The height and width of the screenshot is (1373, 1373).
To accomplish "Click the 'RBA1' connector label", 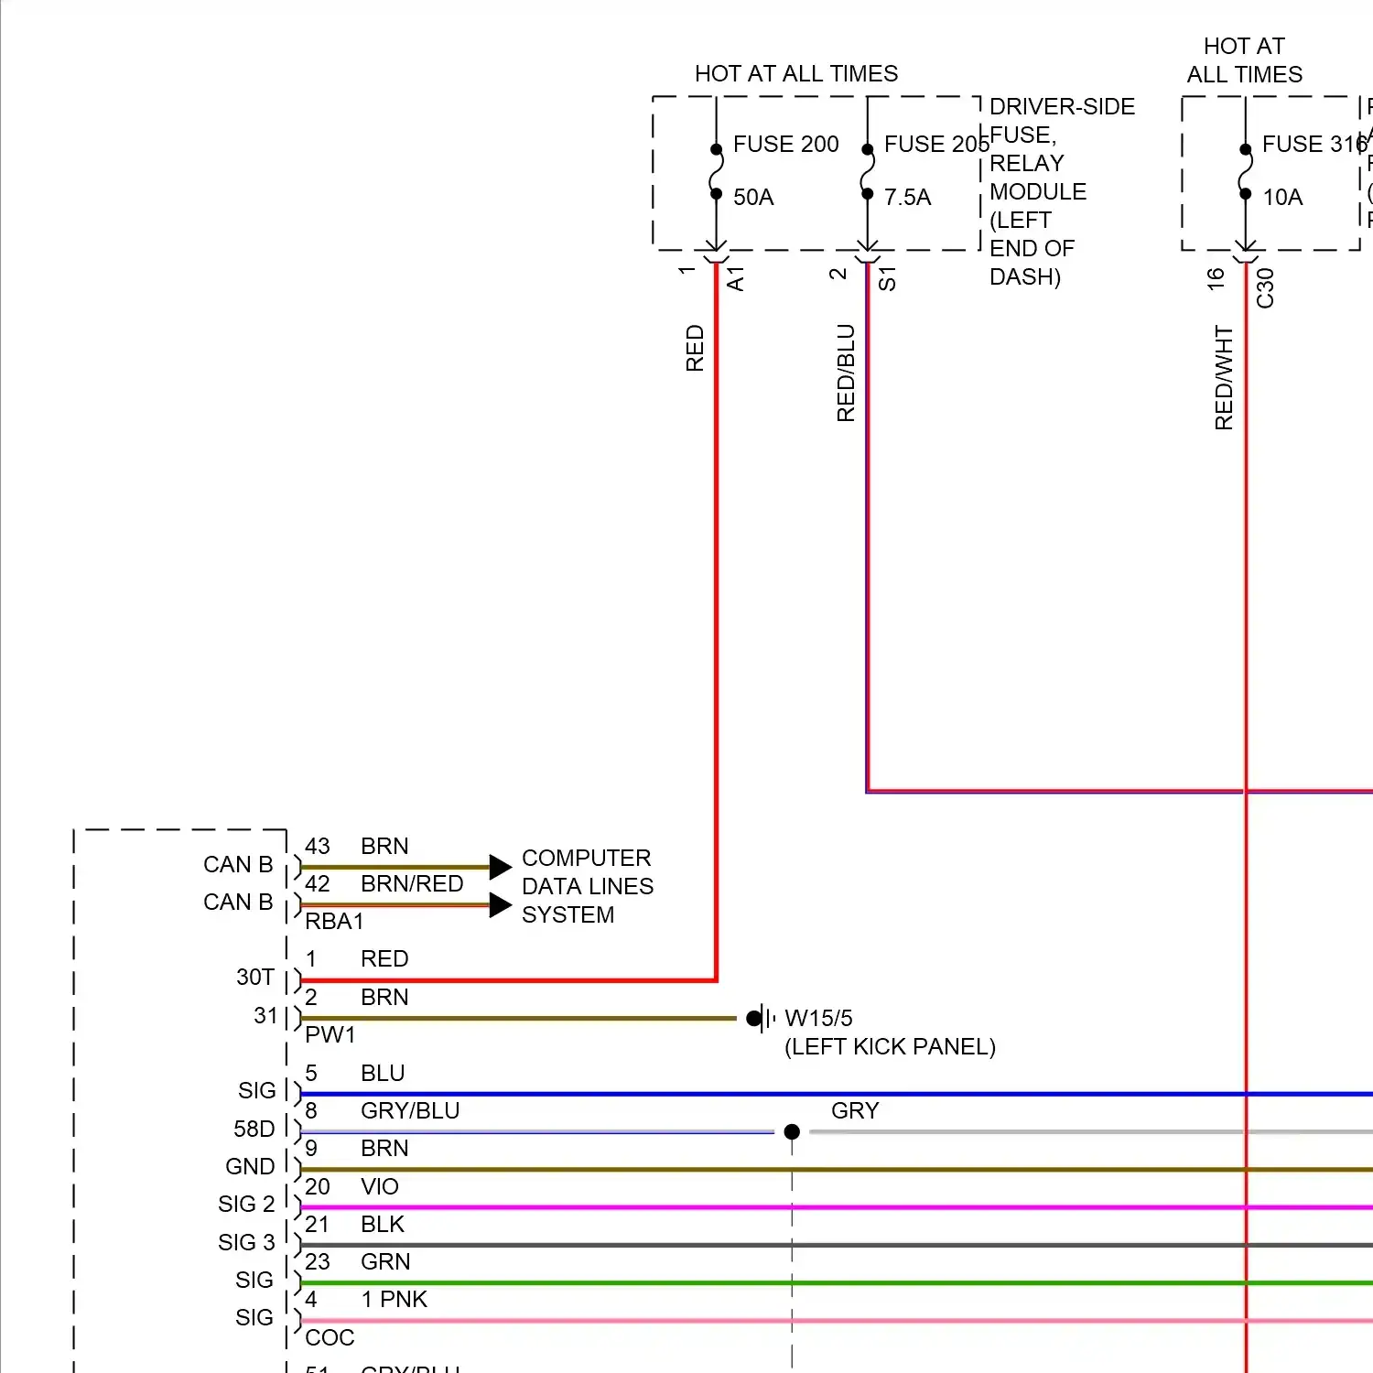I will [334, 921].
